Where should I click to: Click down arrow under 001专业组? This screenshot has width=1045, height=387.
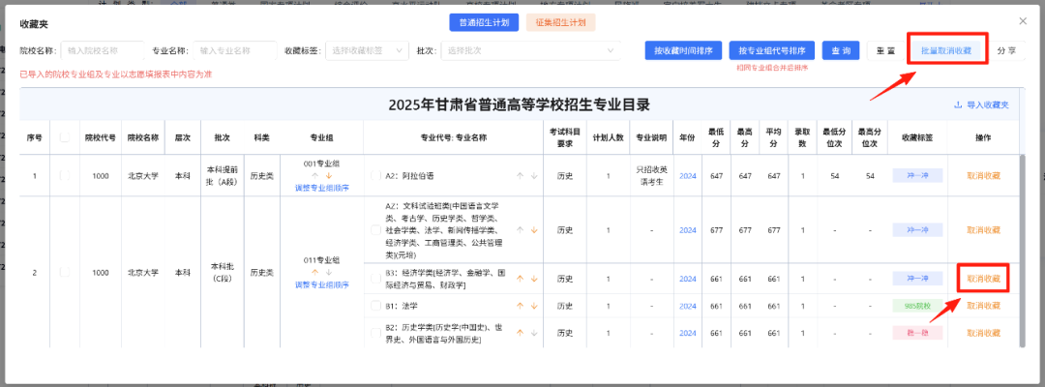(x=329, y=176)
